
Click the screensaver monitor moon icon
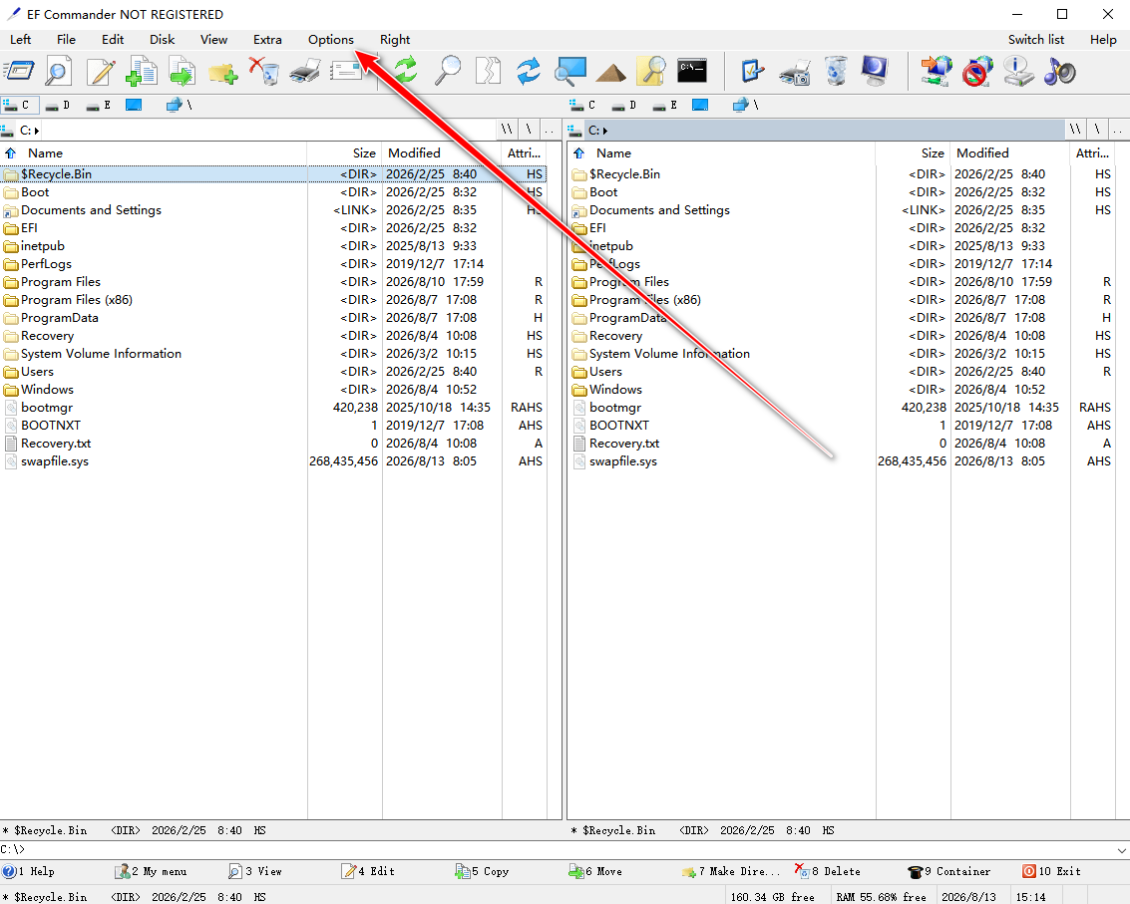[x=876, y=71]
